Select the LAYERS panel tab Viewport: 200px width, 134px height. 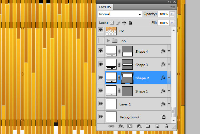pyautogui.click(x=105, y=7)
